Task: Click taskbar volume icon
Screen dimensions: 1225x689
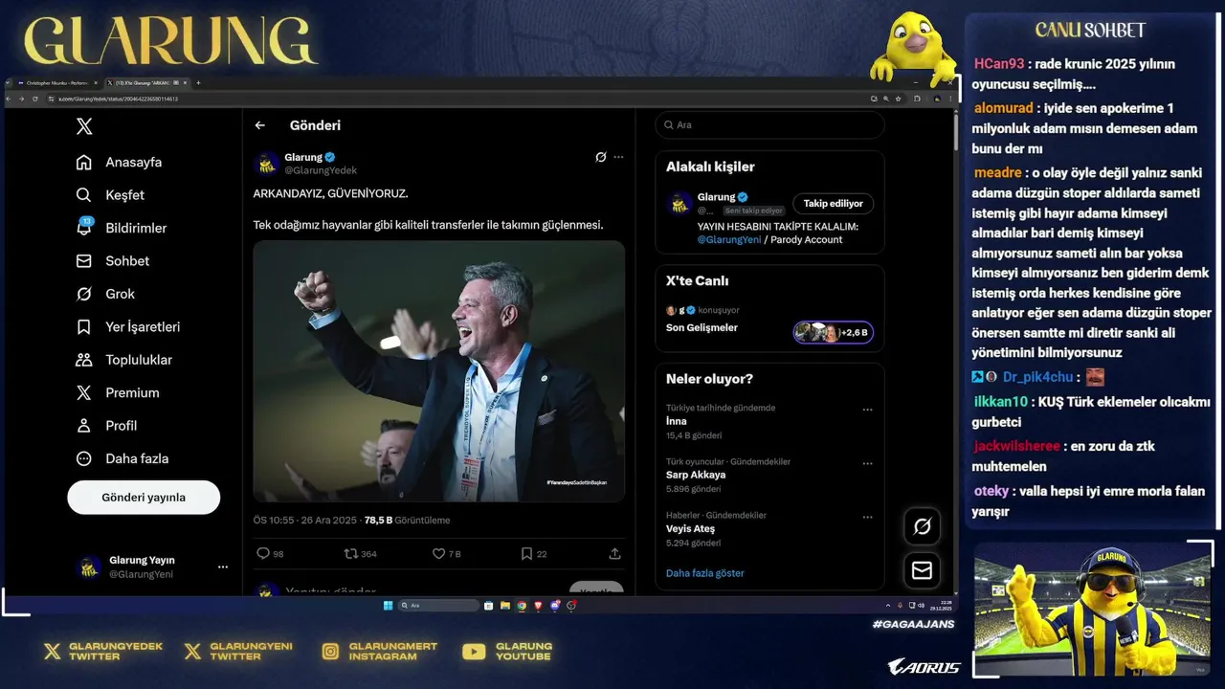Action: pyautogui.click(x=922, y=605)
